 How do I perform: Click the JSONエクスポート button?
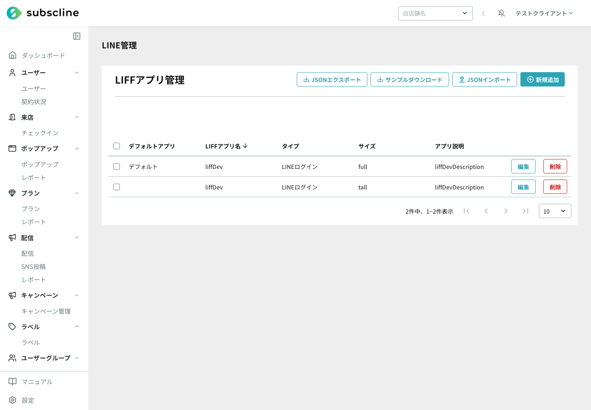click(x=332, y=80)
